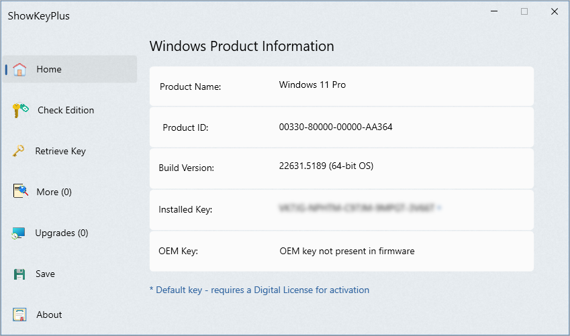Select Product ID value 00330-80000-00000-AA364
The height and width of the screenshot is (336, 570).
point(336,127)
